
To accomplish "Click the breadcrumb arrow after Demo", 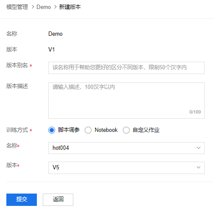I will (x=56, y=7).
